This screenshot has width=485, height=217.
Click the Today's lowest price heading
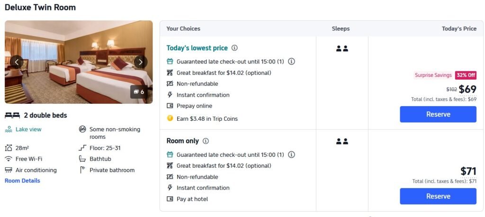(x=197, y=48)
